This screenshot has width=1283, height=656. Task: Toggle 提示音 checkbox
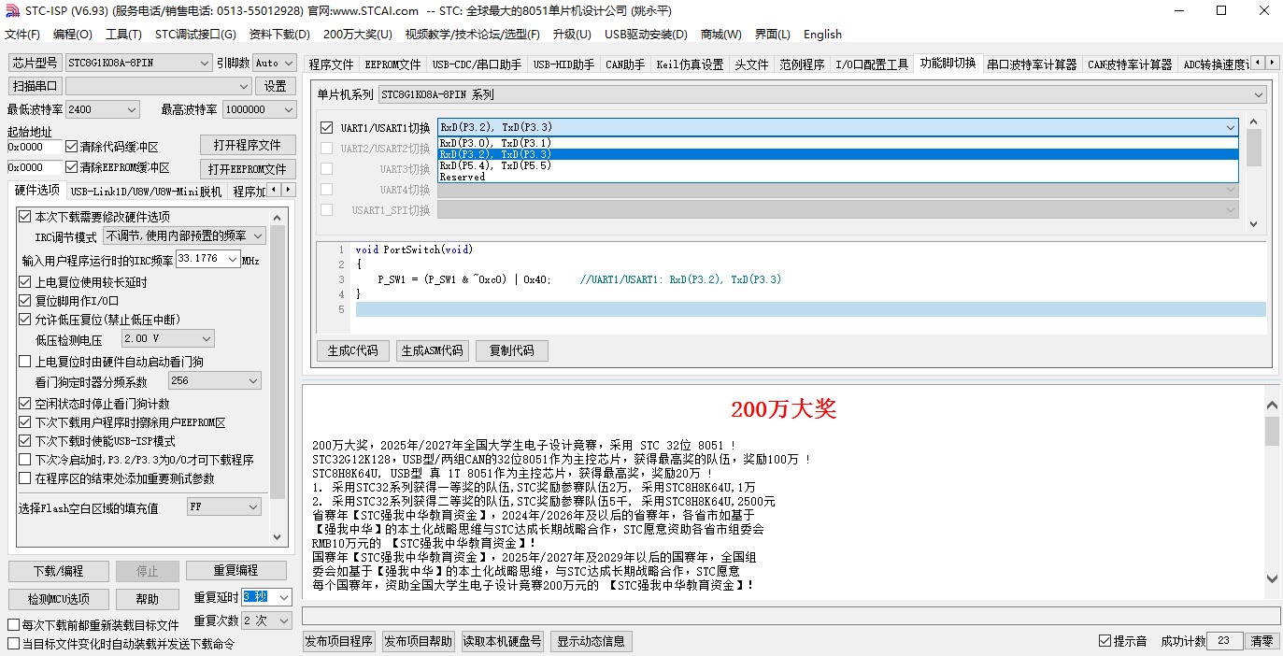point(1105,641)
